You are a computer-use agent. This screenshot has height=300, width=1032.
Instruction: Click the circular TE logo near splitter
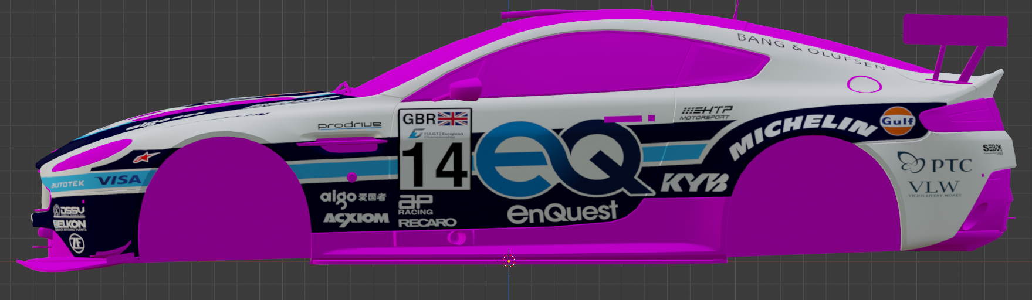point(77,243)
